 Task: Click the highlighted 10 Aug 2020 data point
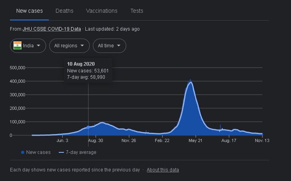click(x=88, y=127)
